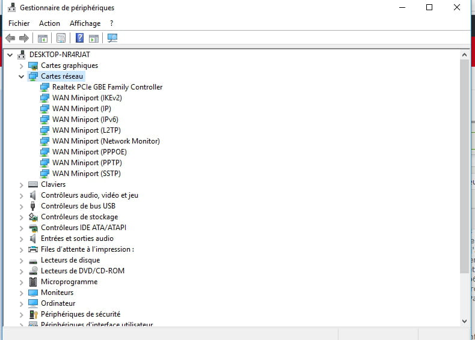Click the Contrôleurs de stockage icon
475x340 pixels.
(x=33, y=217)
